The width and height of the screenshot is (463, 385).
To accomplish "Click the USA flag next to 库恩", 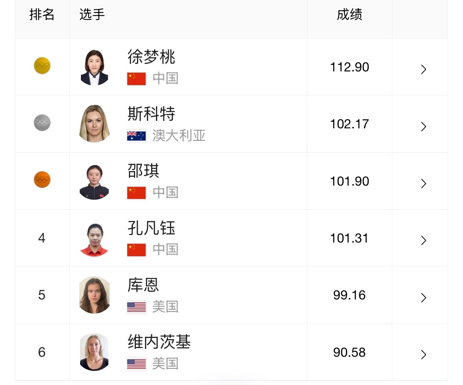I will (x=136, y=307).
